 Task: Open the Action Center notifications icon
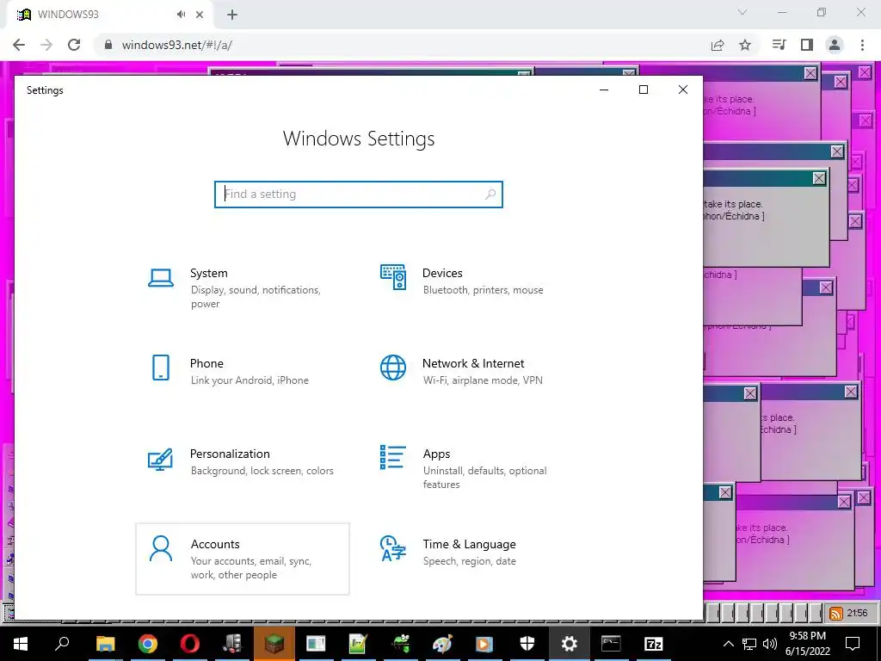coord(853,644)
